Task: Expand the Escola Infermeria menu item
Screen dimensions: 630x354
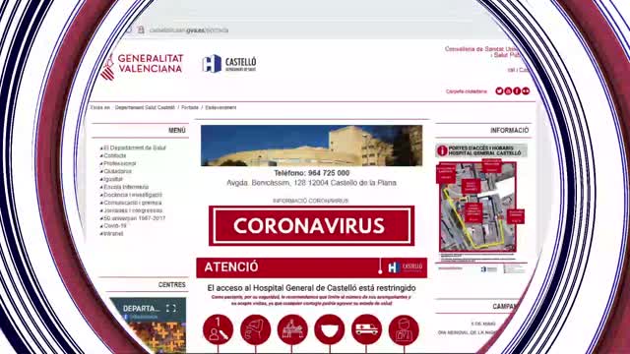Action: [126, 187]
